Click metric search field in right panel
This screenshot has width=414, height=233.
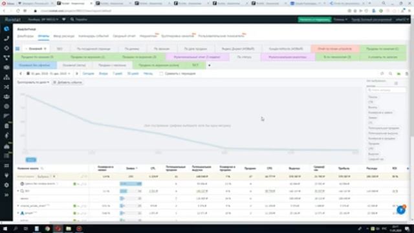click(x=386, y=90)
